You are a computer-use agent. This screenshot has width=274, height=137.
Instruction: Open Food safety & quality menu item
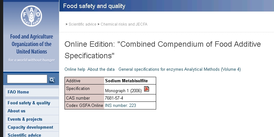(x=32, y=103)
